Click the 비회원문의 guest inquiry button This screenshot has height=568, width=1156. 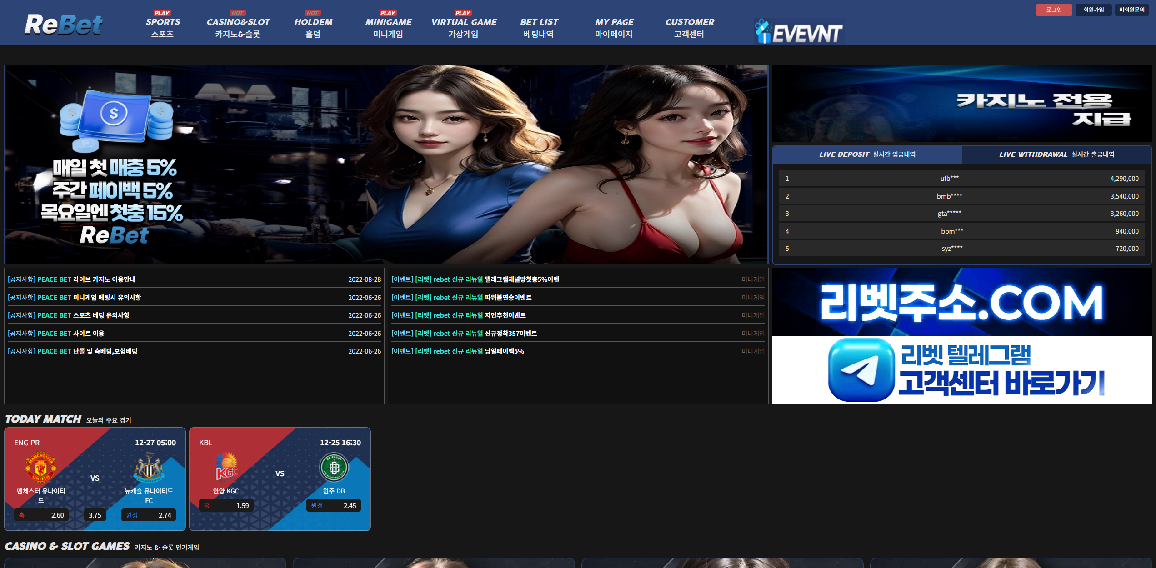pos(1131,10)
